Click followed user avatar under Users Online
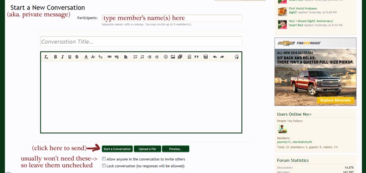Image resolution: width=366 pixels, height=173 pixels. click(282, 129)
